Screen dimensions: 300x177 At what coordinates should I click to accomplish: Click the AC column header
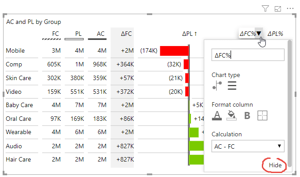click(101, 34)
